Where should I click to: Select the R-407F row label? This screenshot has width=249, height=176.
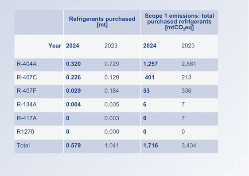[26, 91]
